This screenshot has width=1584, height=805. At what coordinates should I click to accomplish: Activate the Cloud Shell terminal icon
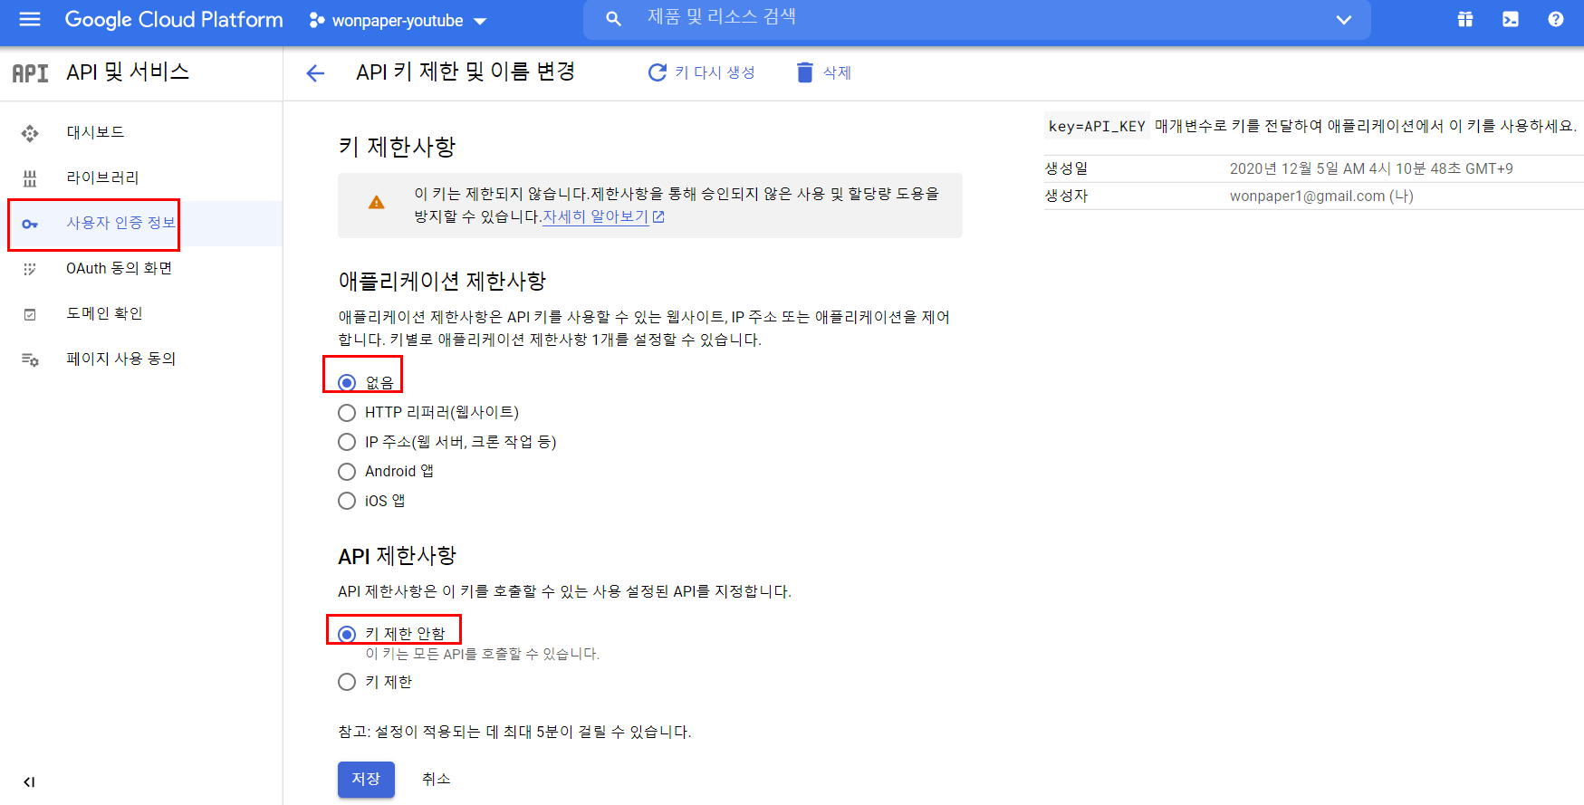pos(1511,19)
